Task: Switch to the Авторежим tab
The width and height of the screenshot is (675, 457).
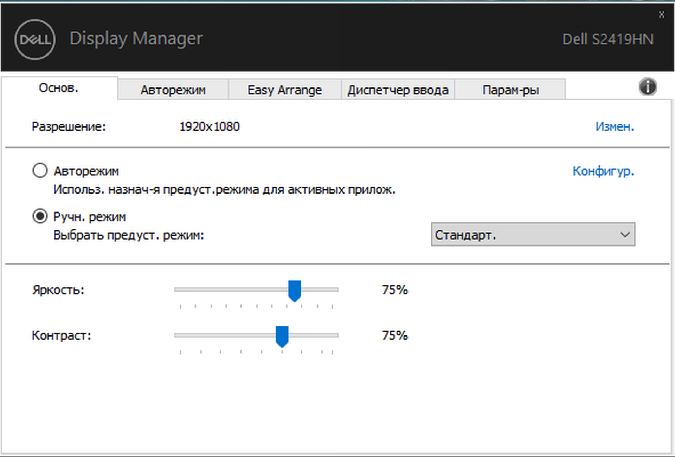Action: (173, 90)
